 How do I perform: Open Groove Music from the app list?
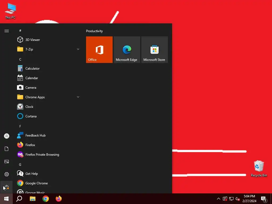click(x=49, y=191)
